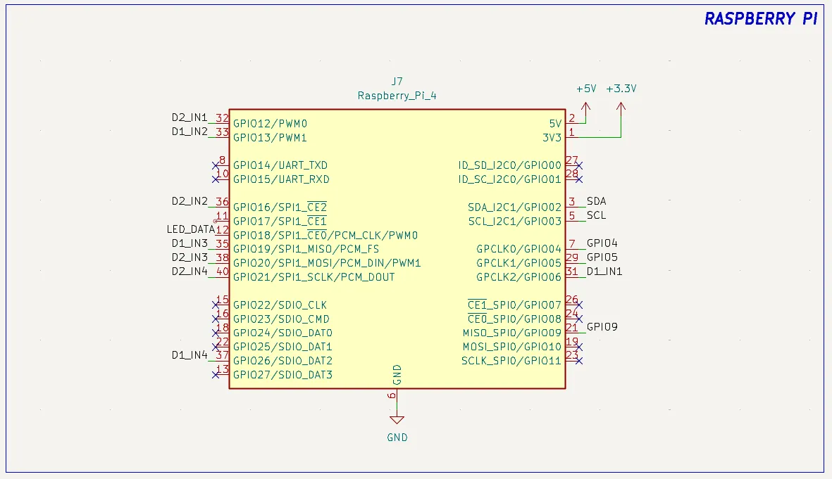832x479 pixels.
Task: Click the SCL_I2C1/GPIO03 pin name
Action: click(x=514, y=222)
